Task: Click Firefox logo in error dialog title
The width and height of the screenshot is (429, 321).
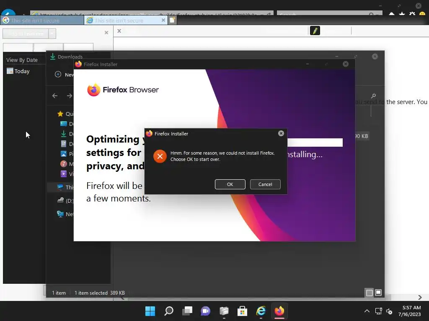Action: coord(149,133)
